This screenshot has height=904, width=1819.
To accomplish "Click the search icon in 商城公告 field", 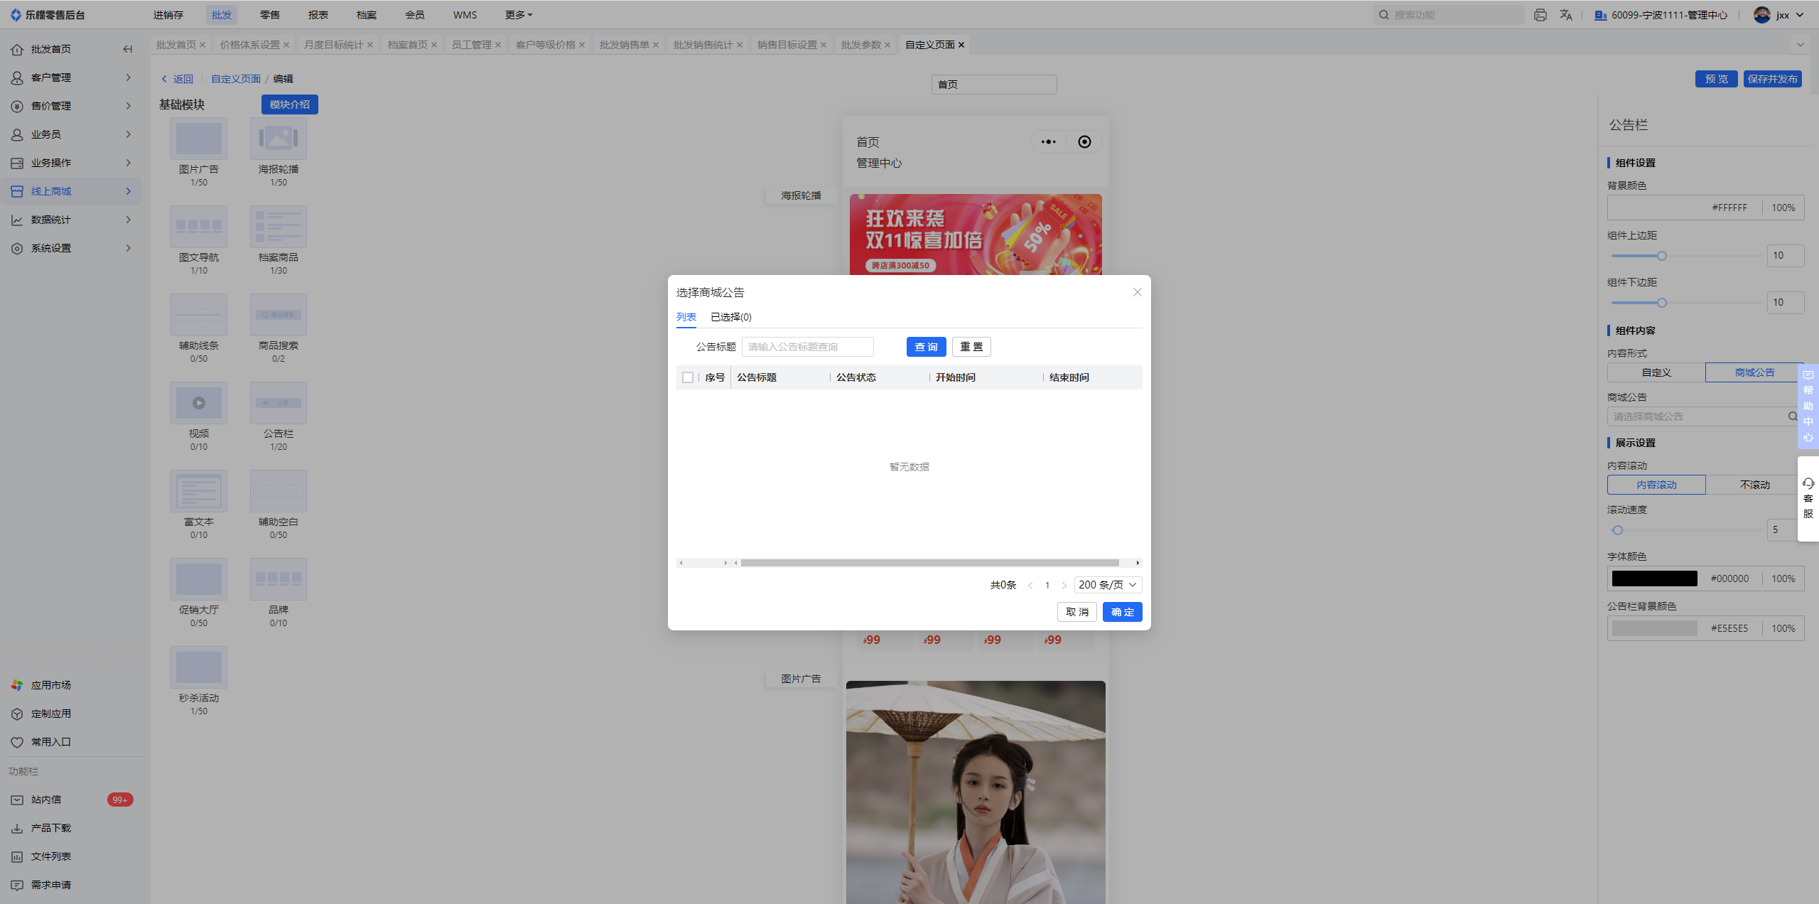I will (1793, 416).
